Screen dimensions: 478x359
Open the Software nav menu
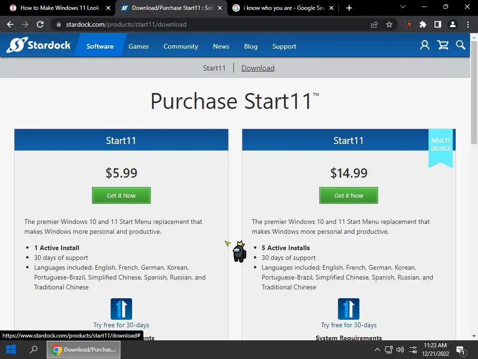(x=100, y=46)
